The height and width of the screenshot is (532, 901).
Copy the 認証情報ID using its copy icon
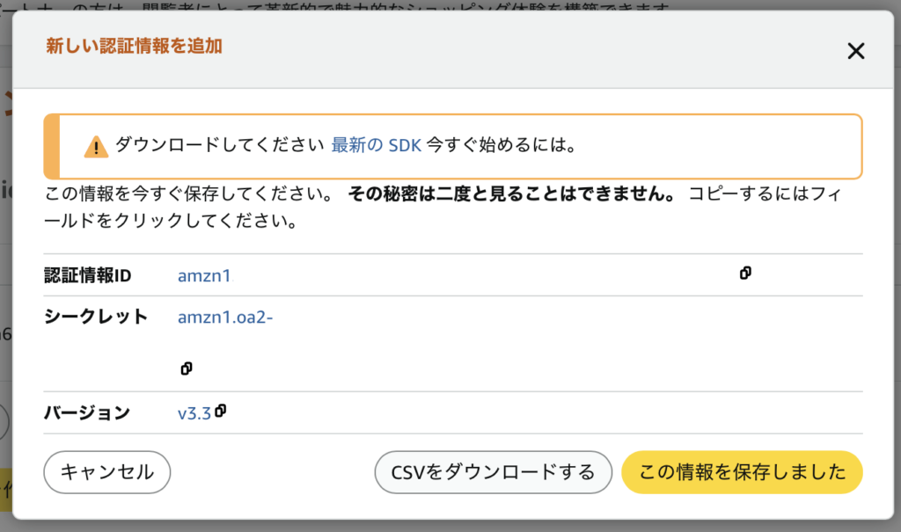coord(745,273)
